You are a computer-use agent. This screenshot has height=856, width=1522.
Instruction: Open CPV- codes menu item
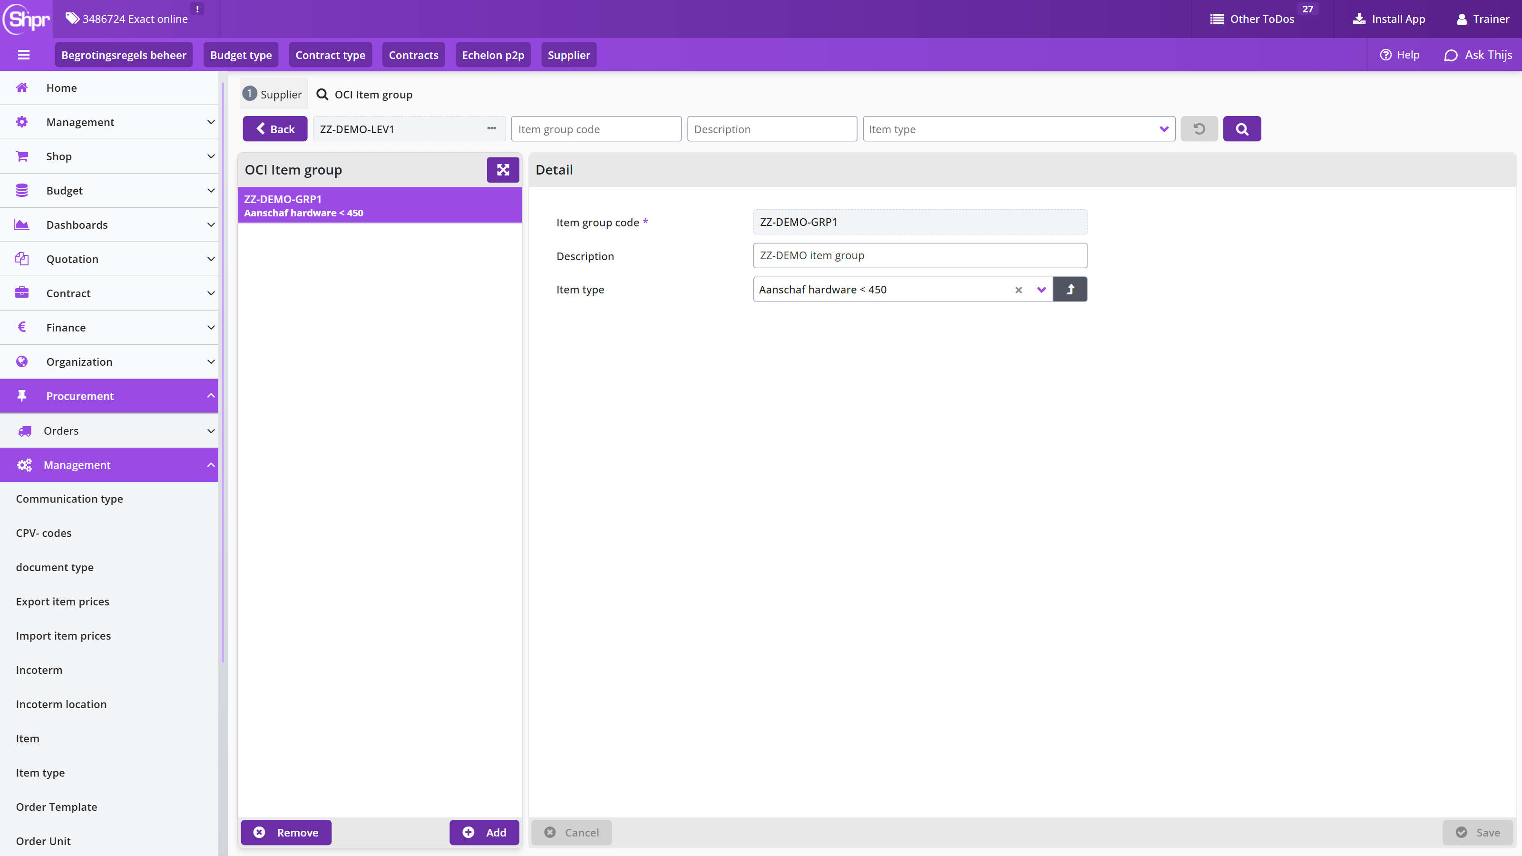[x=44, y=533]
